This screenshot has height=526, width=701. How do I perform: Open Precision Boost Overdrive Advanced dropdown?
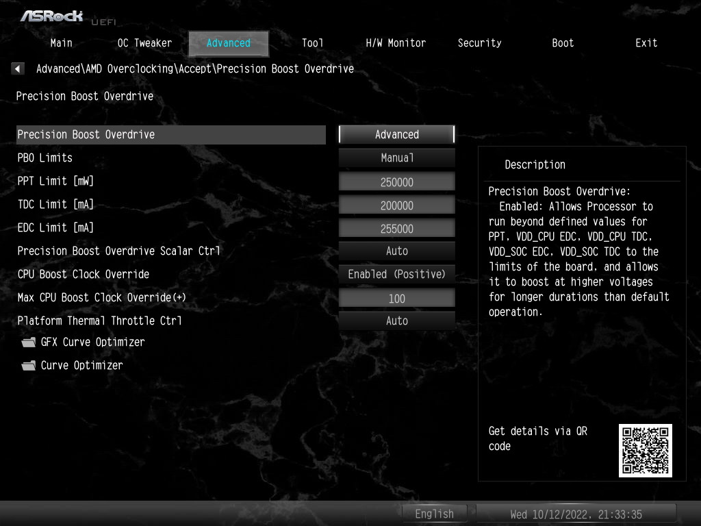pos(396,134)
